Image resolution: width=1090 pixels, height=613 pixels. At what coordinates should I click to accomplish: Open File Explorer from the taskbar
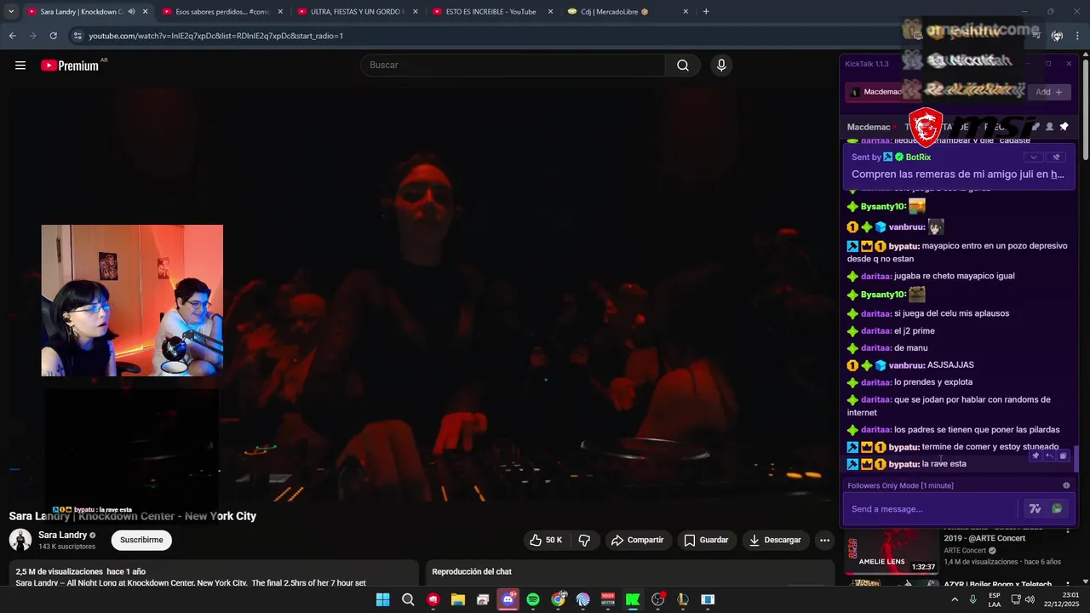coord(458,599)
